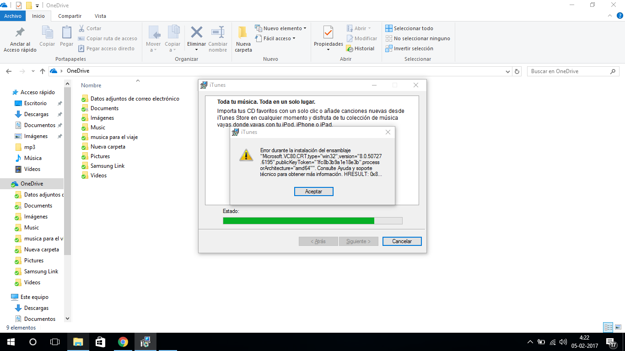Viewport: 625px width, 351px height.
Task: Click the Buscar en OneDrive search field
Action: point(573,71)
